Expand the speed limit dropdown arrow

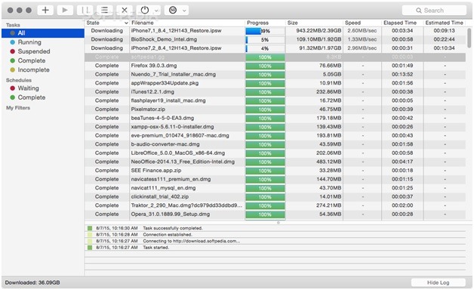pyautogui.click(x=184, y=11)
